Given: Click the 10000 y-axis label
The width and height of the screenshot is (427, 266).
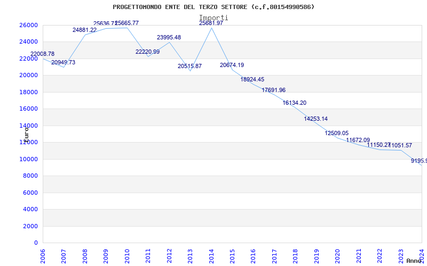Looking at the screenshot, I should pos(28,159).
